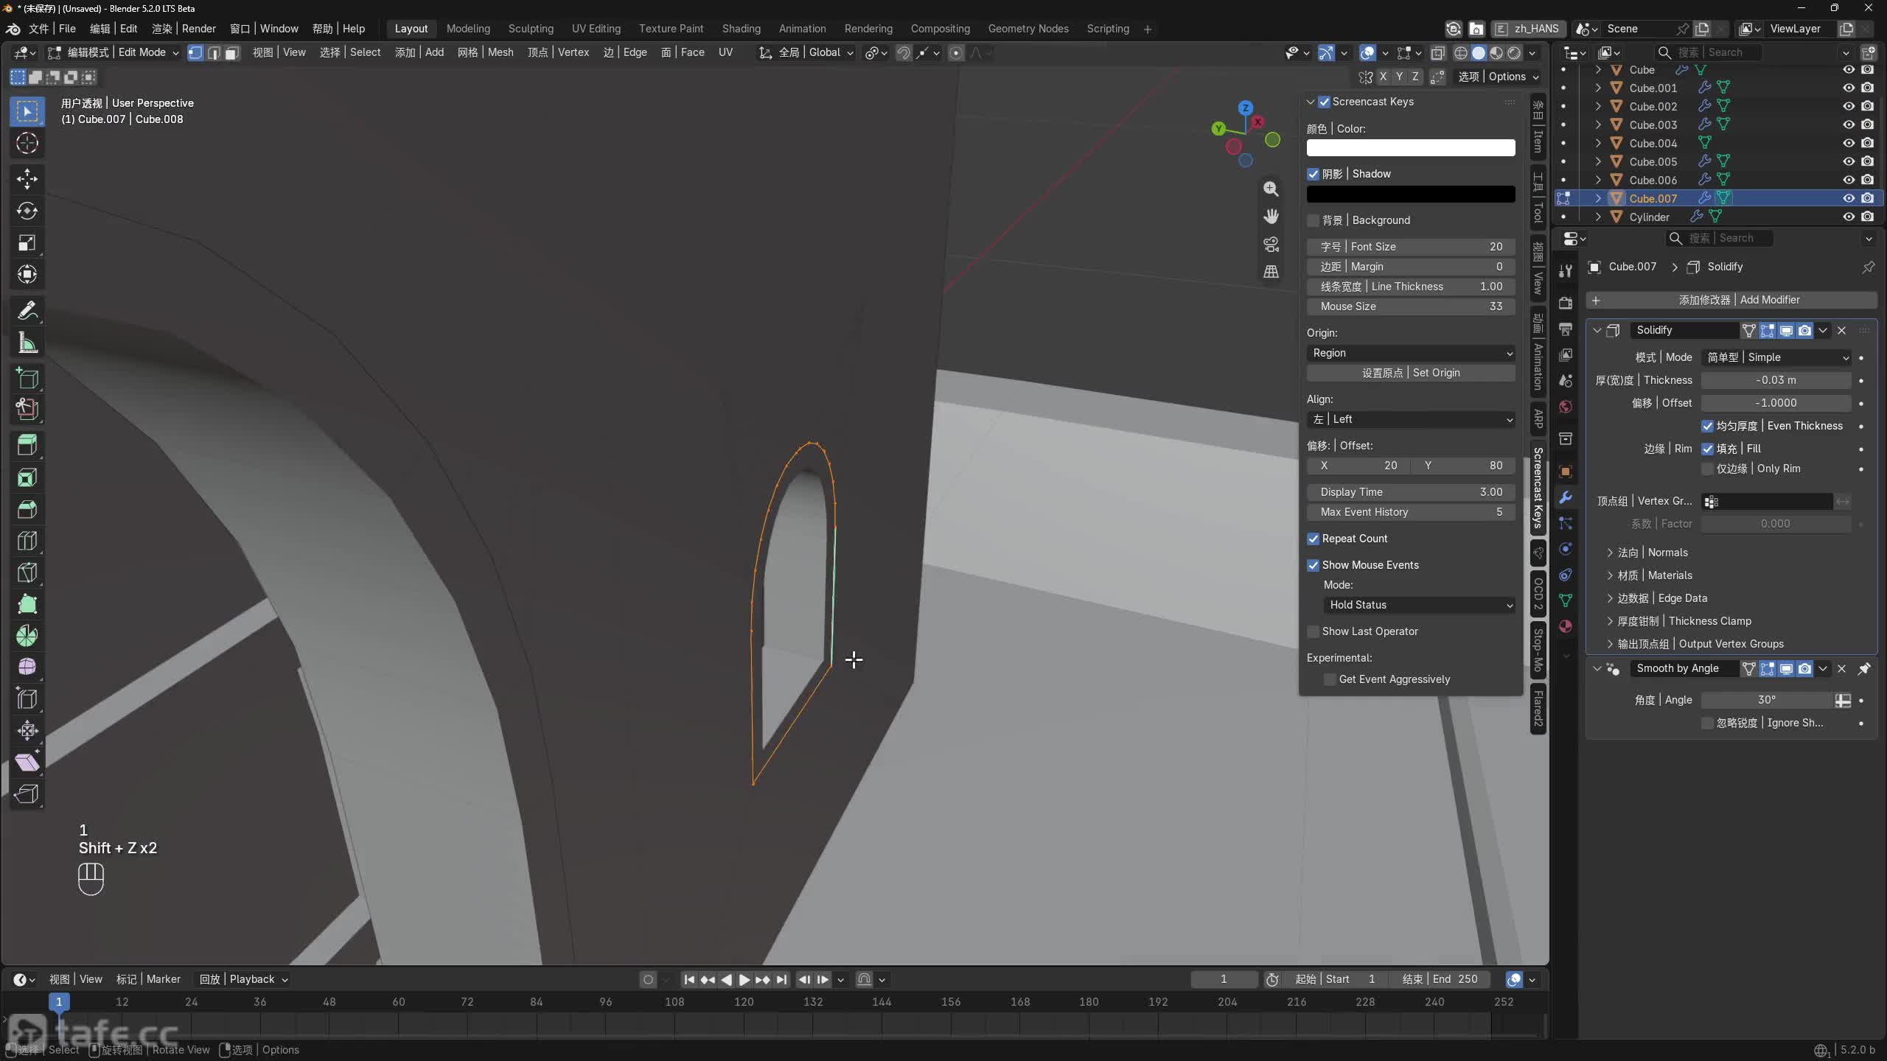Open the Edit Mode selector dropdown
This screenshot has height=1061, width=1887.
coord(114,52)
